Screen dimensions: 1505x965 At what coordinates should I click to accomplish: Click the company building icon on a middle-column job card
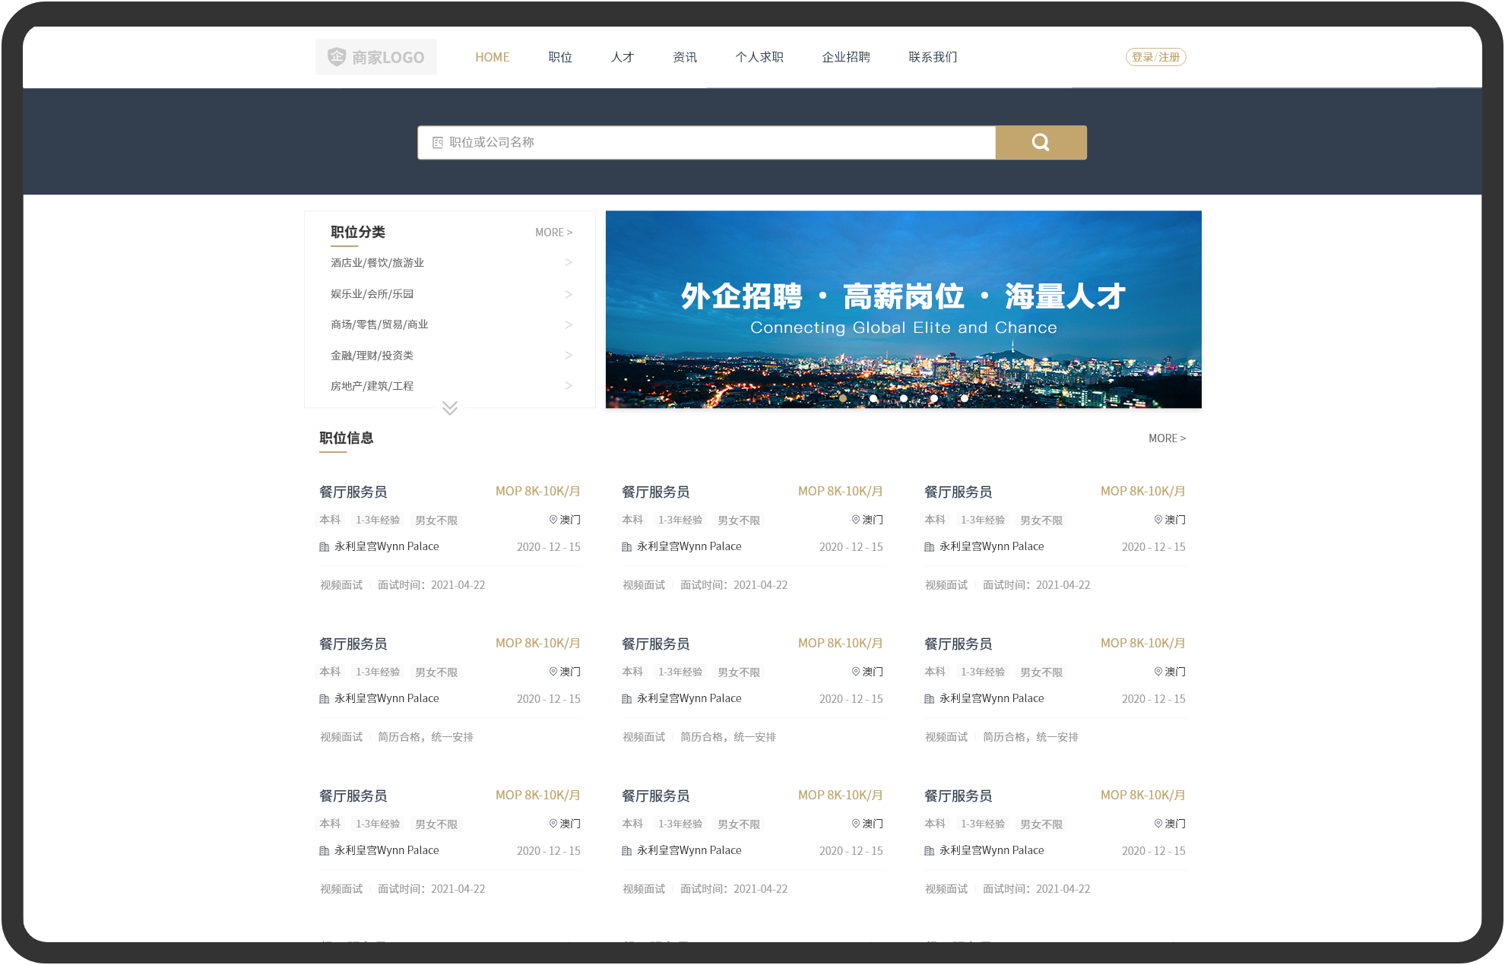(626, 546)
